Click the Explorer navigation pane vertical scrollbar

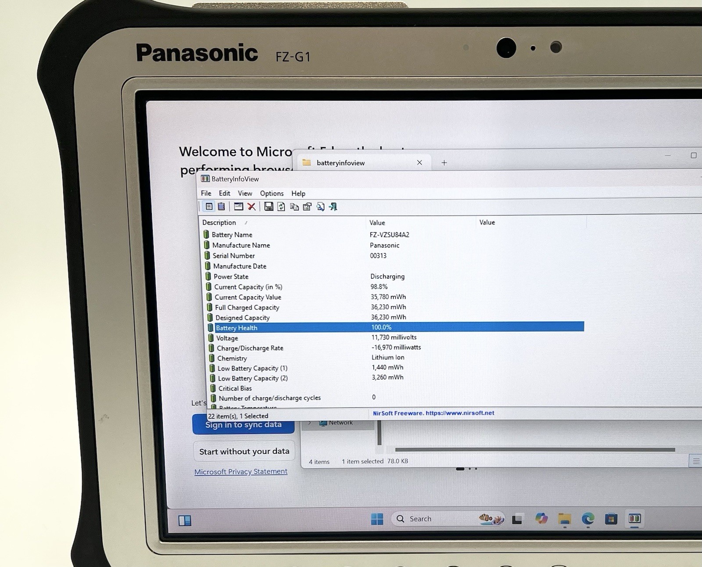coord(380,432)
